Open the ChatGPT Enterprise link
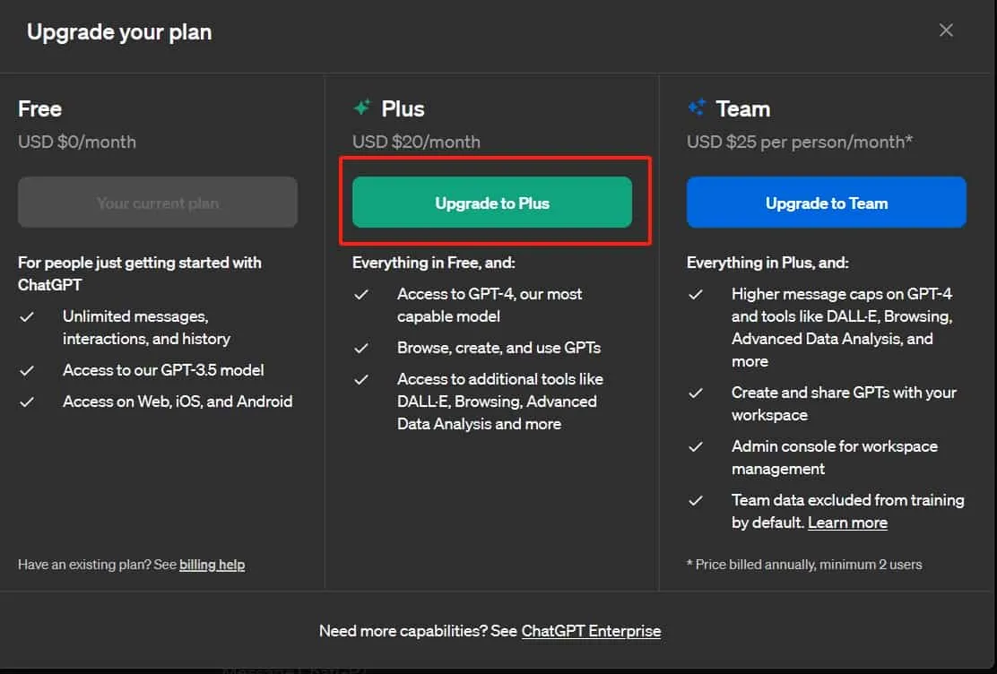Viewport: 997px width, 674px height. 591,630
